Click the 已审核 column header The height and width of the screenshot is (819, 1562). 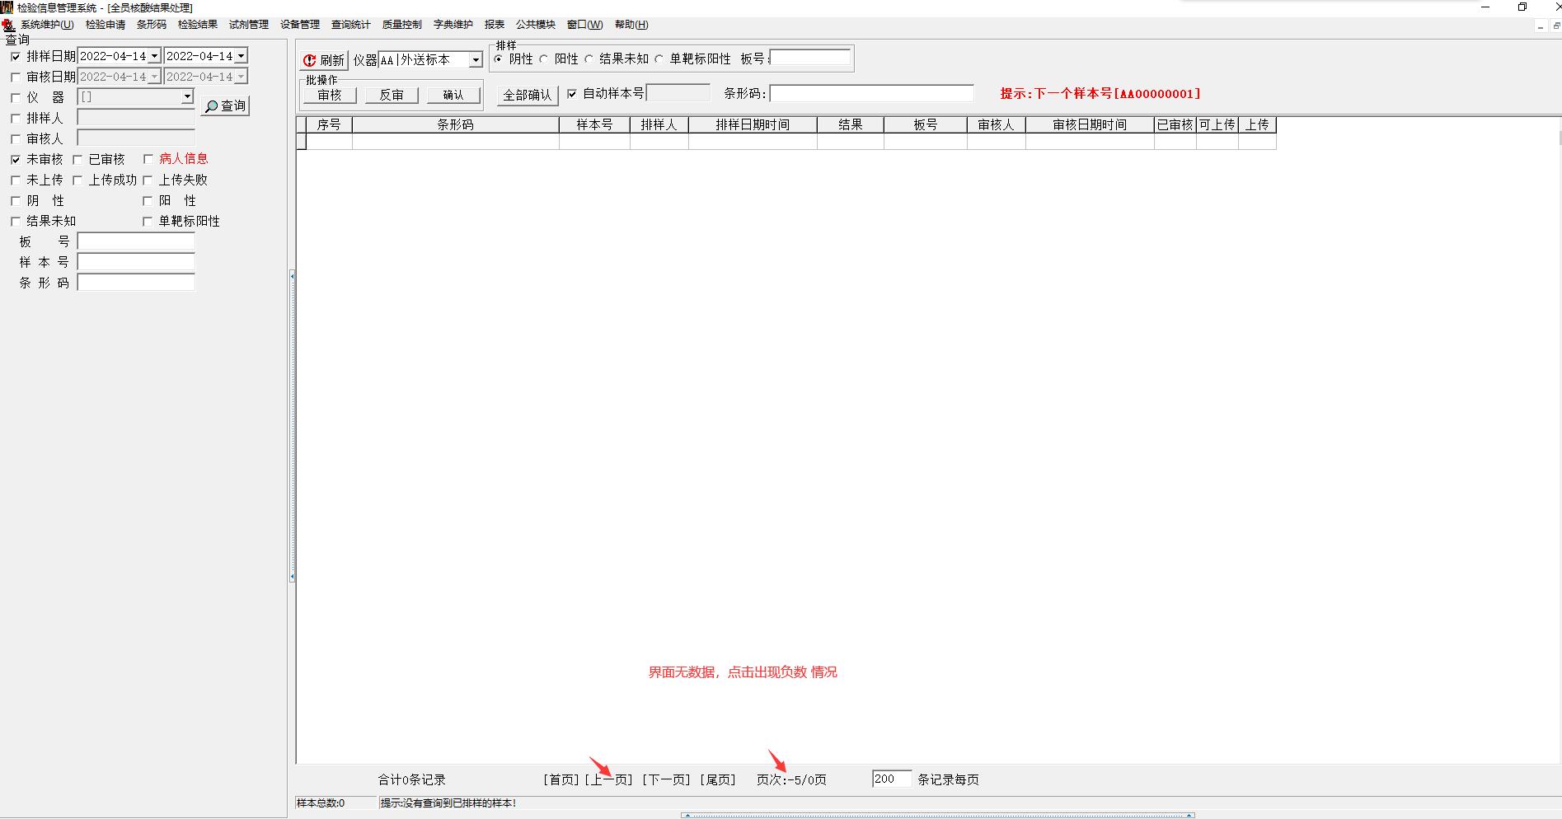tap(1175, 125)
